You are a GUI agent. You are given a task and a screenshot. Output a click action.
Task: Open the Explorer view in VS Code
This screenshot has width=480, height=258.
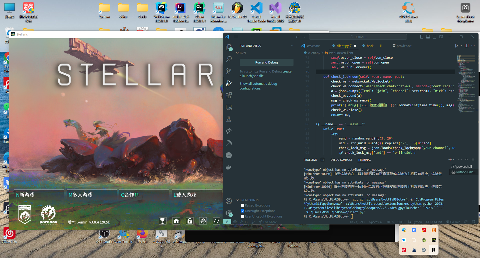pyautogui.click(x=229, y=47)
